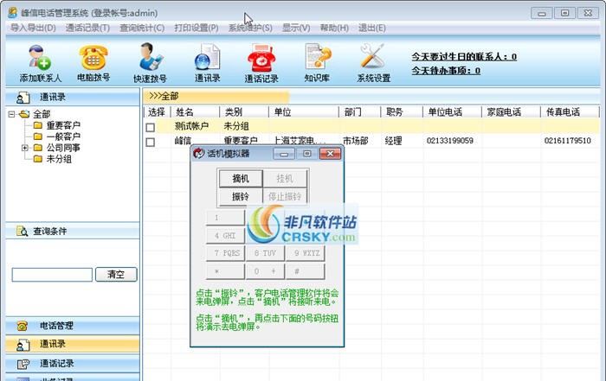This screenshot has width=606, height=381.
Task: Sort by the 姓名 column header
Action: (195, 112)
